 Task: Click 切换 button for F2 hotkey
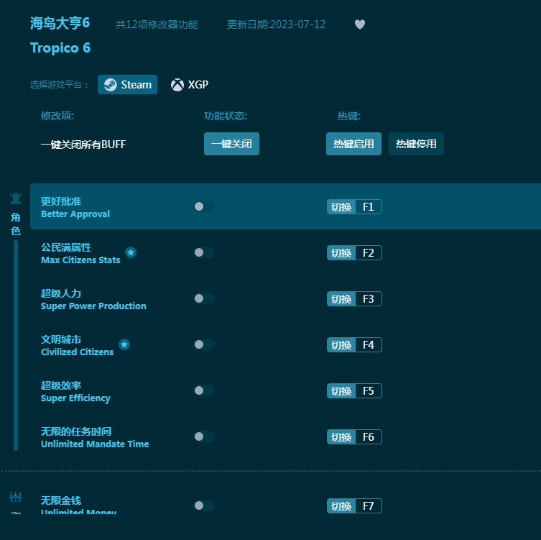click(x=341, y=252)
